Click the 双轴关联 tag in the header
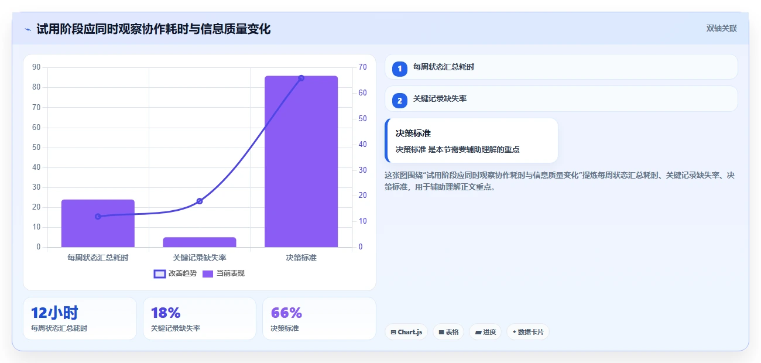This screenshot has width=761, height=363. coord(721,28)
